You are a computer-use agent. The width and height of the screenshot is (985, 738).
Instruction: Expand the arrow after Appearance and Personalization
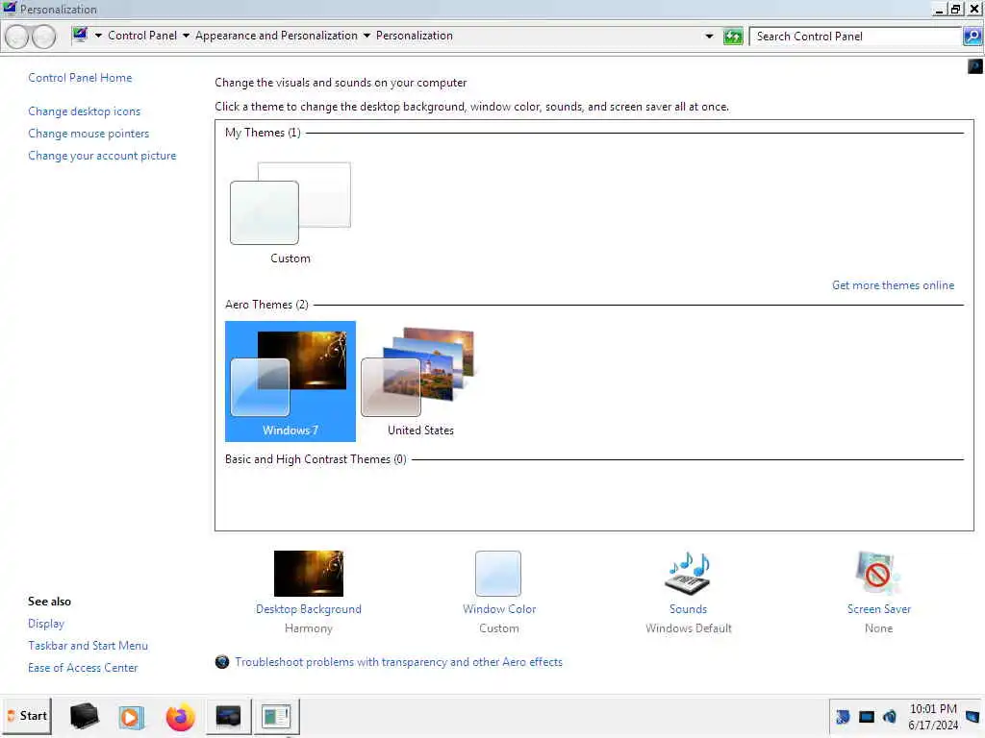tap(366, 36)
